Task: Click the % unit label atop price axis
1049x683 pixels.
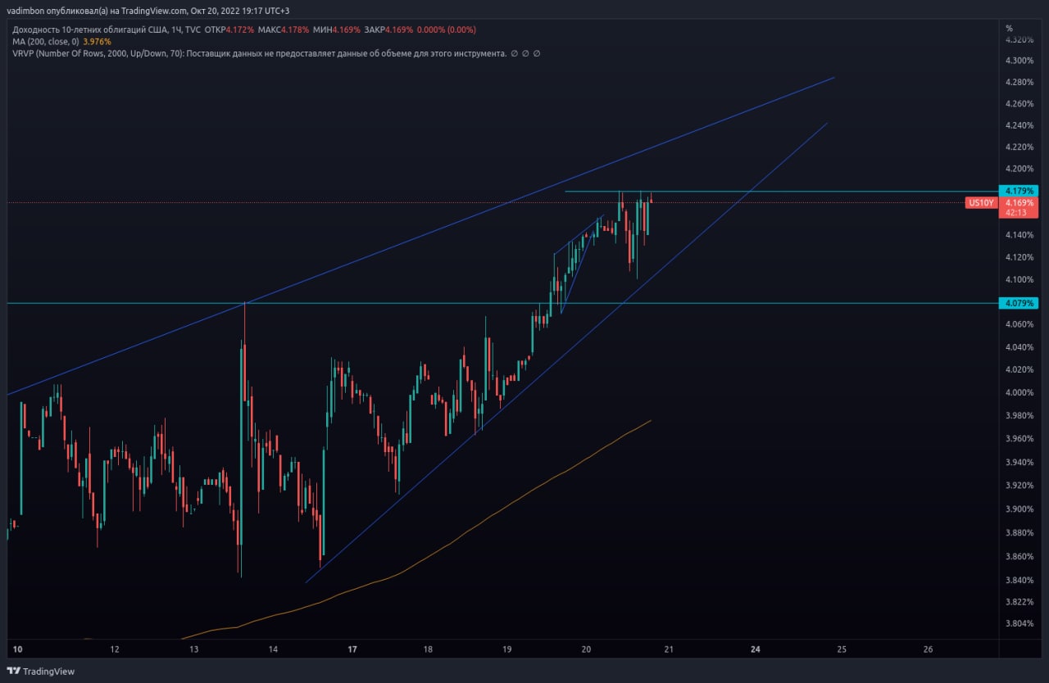Action: (x=1009, y=28)
